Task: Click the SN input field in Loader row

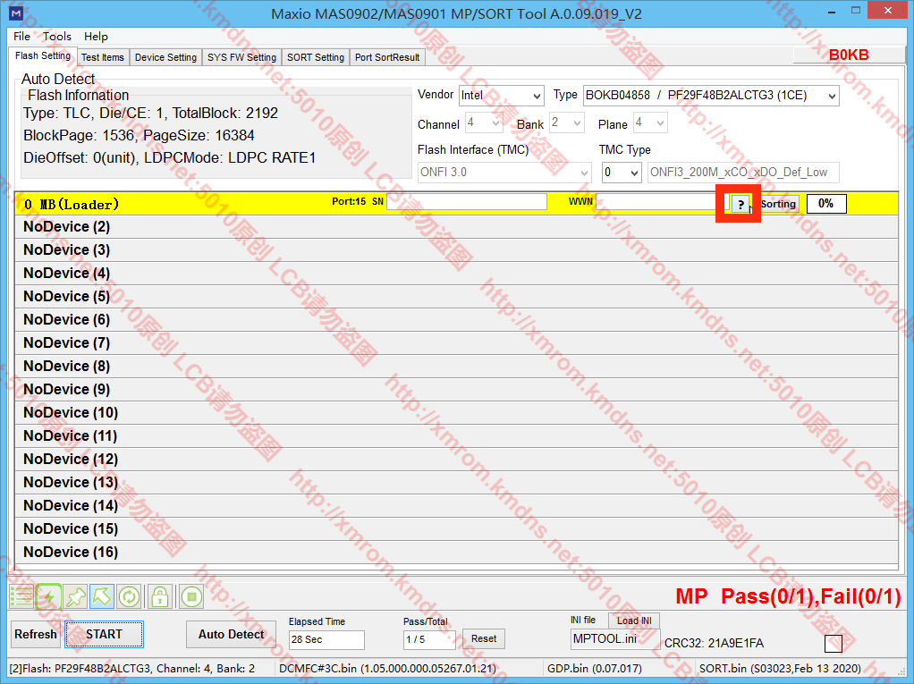Action: pos(466,203)
